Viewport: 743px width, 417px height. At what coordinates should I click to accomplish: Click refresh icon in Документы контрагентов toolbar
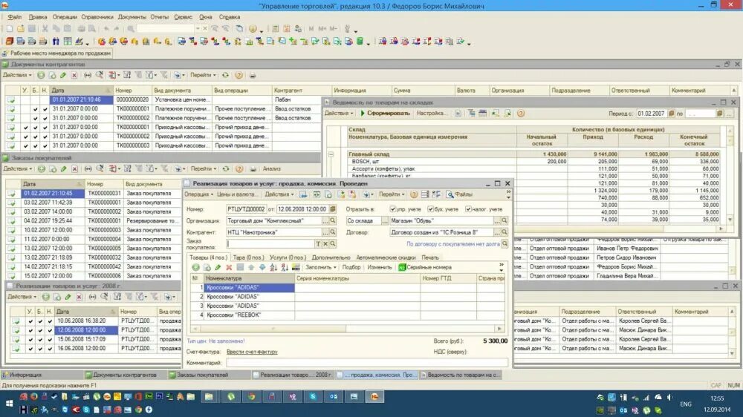[226, 75]
